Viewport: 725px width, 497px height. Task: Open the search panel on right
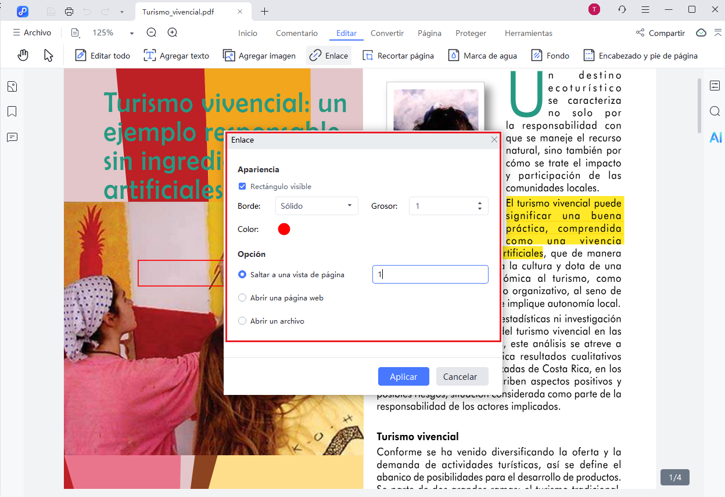tap(715, 111)
